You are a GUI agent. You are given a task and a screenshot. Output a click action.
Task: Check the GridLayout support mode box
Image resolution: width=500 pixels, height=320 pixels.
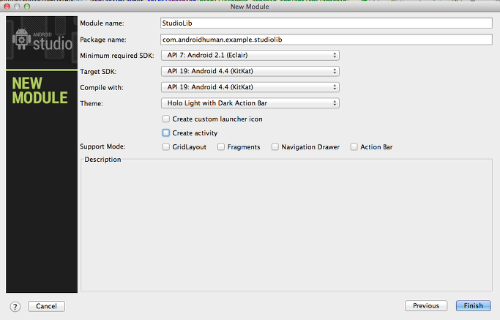[166, 146]
